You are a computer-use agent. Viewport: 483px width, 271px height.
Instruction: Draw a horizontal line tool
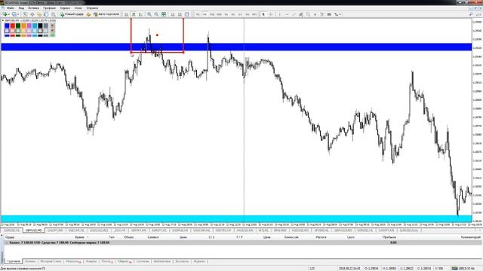pos(287,14)
